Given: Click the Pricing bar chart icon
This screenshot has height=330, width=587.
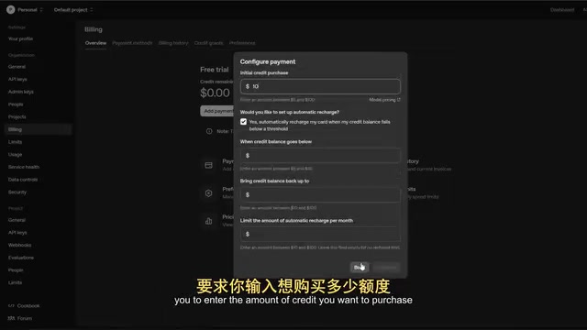Looking at the screenshot, I should (208, 221).
